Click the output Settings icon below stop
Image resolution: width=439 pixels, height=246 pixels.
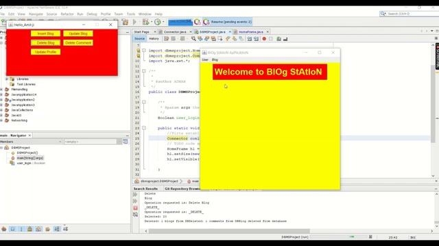click(x=136, y=215)
